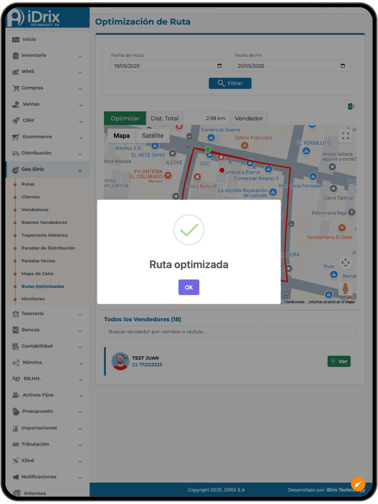This screenshot has height=504, width=378.
Task: Open the Fecha de Inicio date picker icon
Action: pyautogui.click(x=220, y=66)
